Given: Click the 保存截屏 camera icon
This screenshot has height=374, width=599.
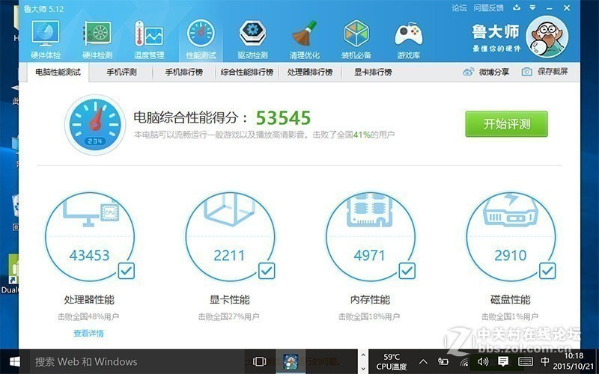Looking at the screenshot, I should [527, 72].
